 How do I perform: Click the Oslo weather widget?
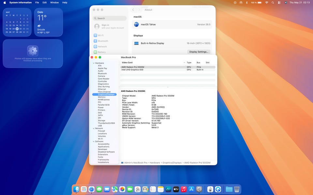tap(49, 22)
